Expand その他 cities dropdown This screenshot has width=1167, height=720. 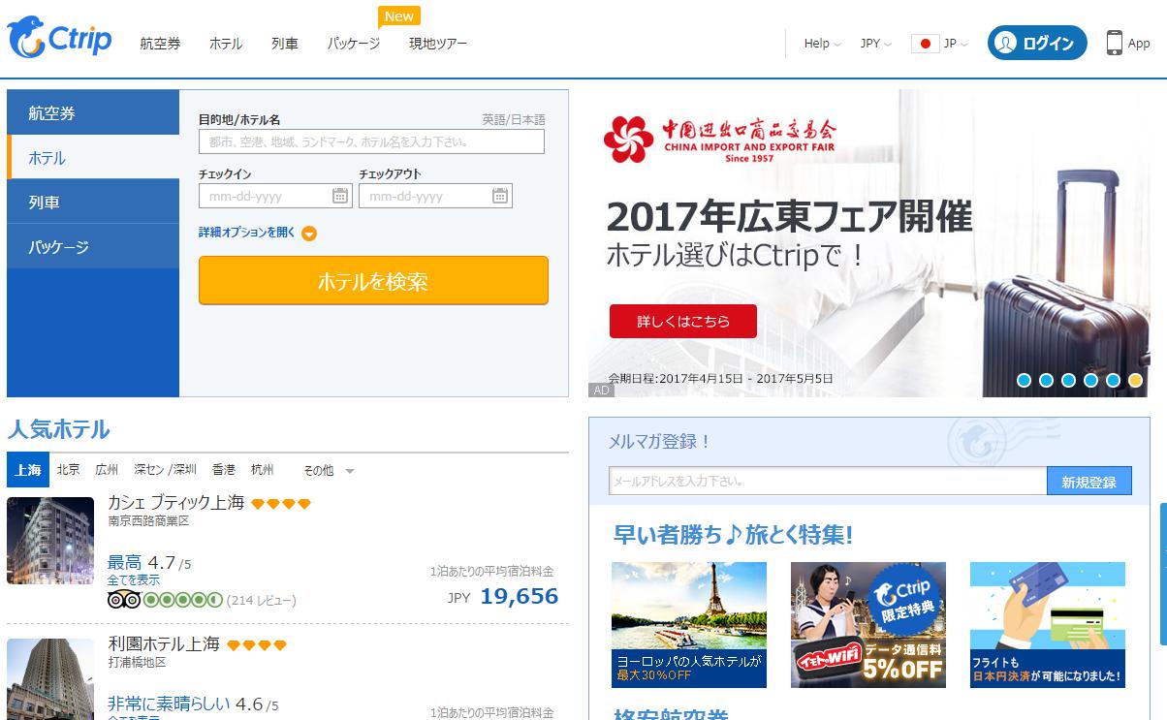point(329,470)
